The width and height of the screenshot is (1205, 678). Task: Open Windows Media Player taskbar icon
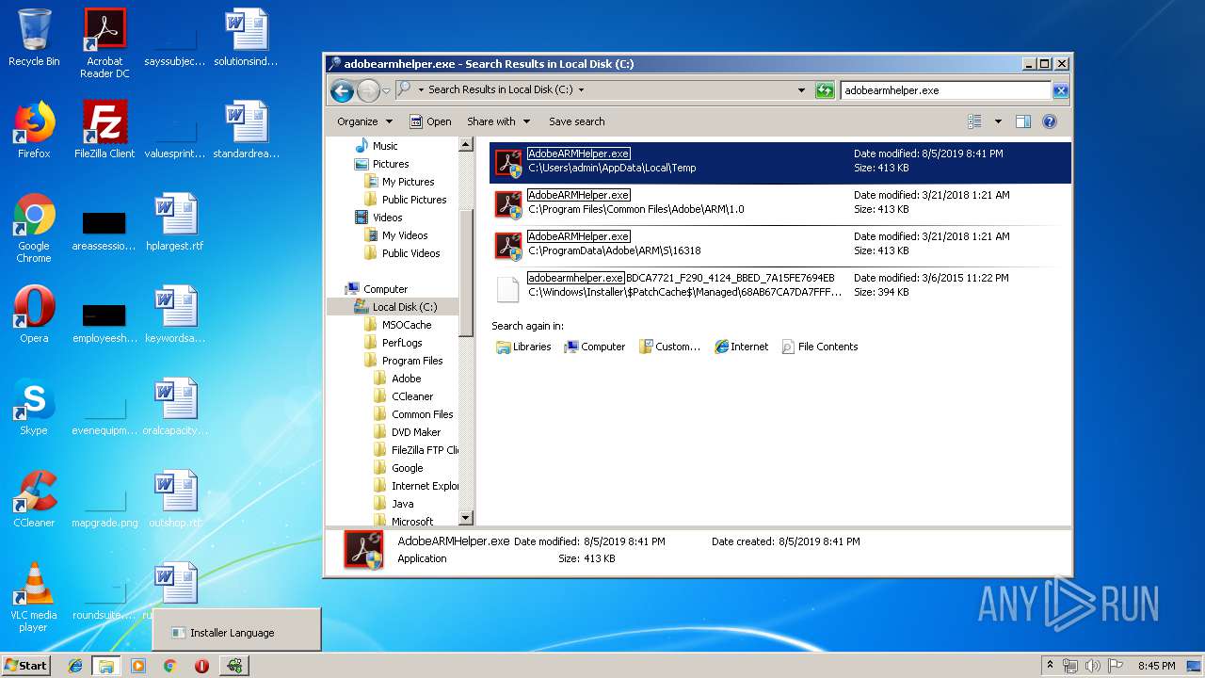pos(138,666)
